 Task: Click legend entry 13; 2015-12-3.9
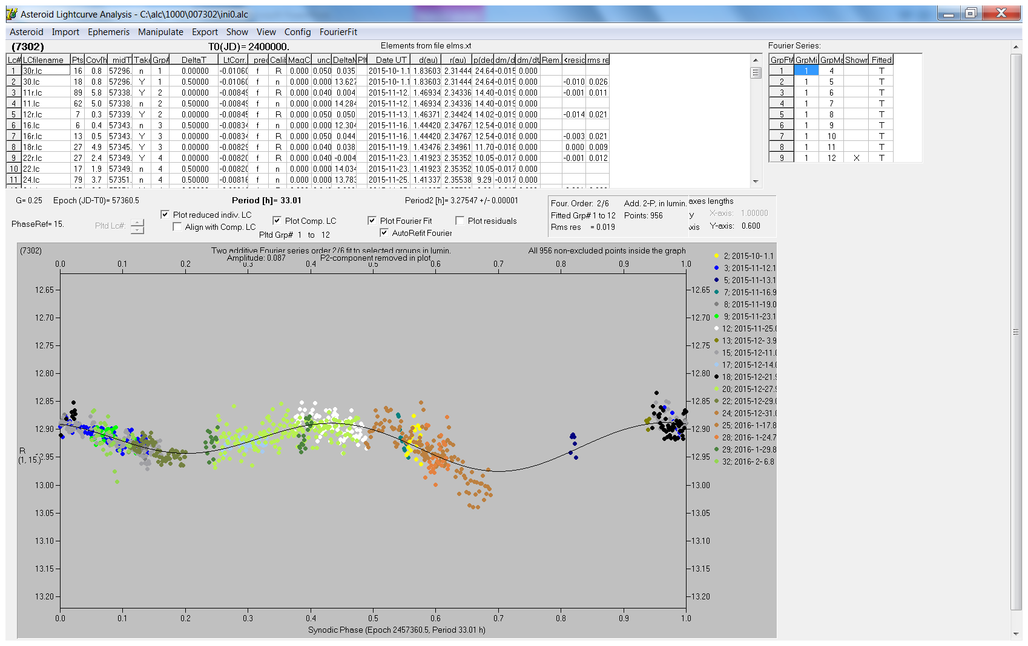click(x=745, y=341)
